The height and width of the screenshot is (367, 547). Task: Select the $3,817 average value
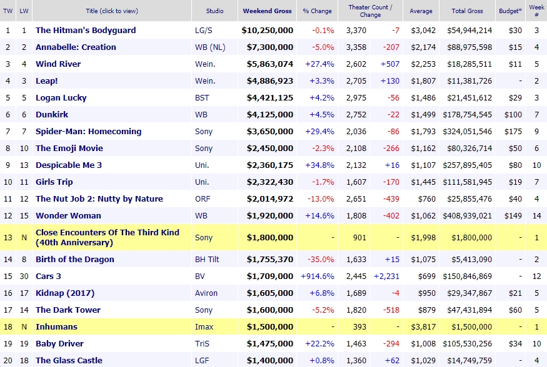pos(423,326)
